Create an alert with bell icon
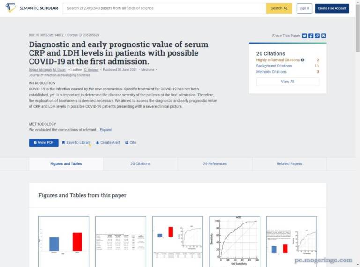 click(x=108, y=142)
